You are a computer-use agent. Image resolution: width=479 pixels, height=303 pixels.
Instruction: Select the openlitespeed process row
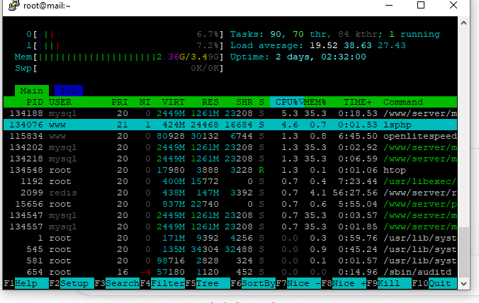230,136
